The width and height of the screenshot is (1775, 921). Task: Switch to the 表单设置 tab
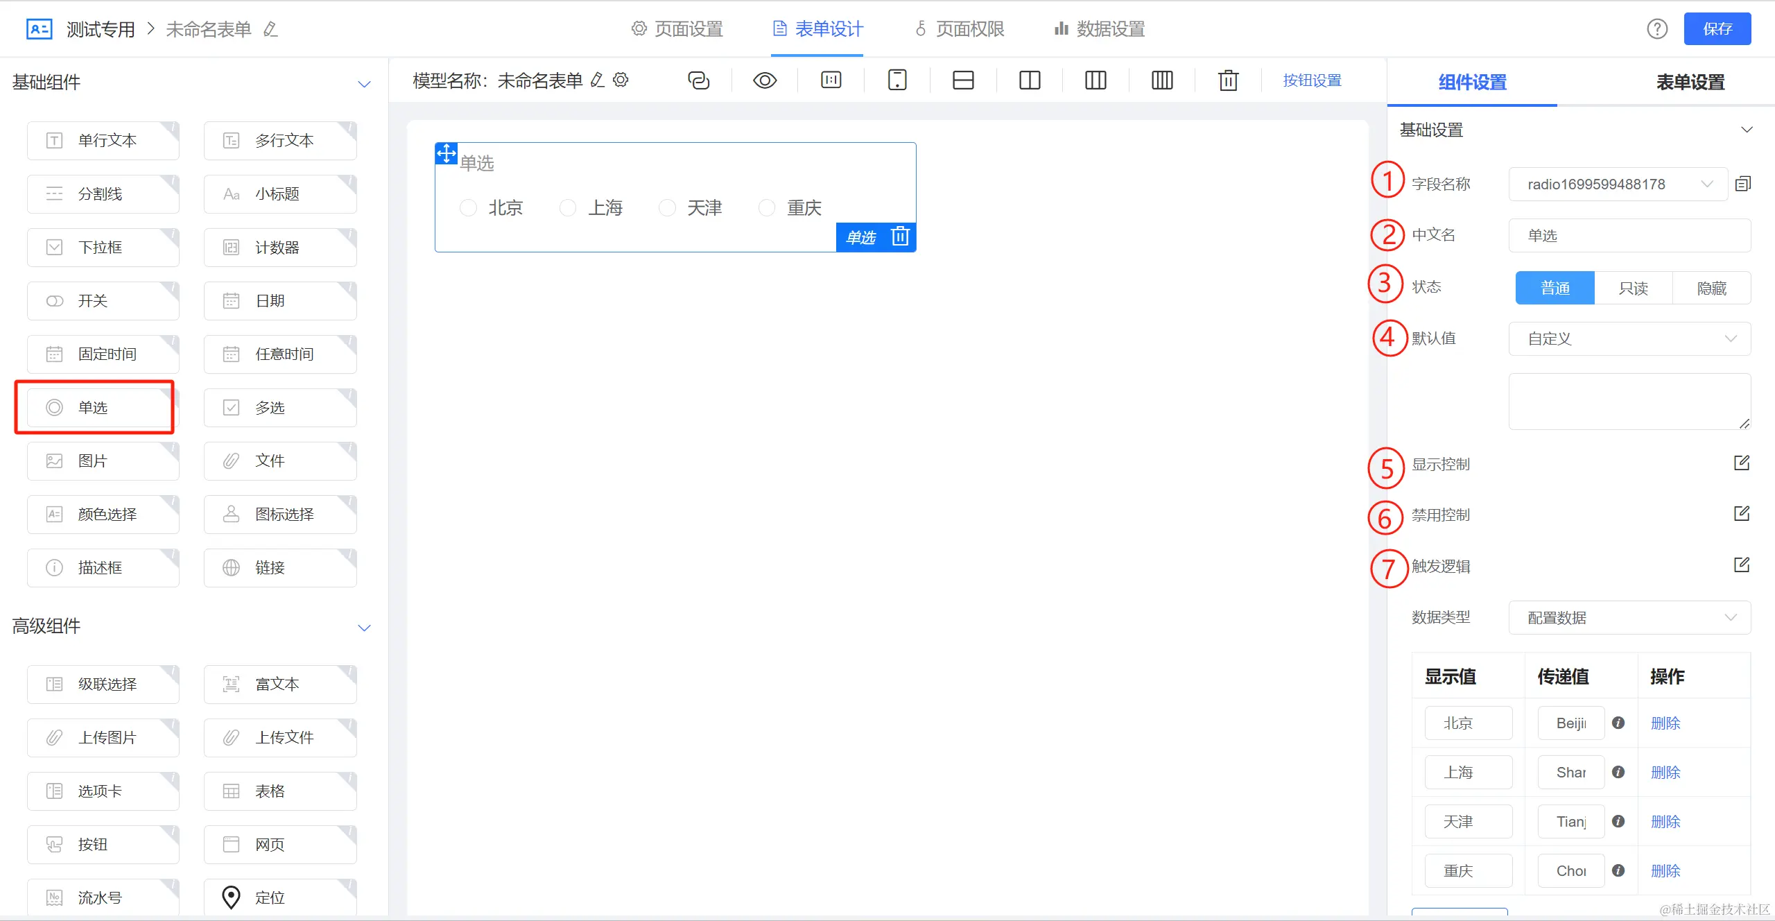tap(1690, 83)
